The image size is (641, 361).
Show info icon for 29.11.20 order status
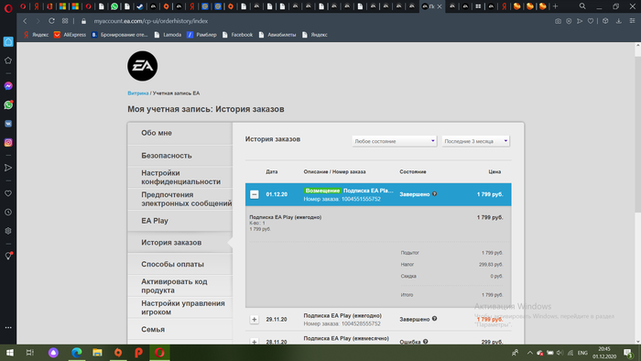[x=435, y=319]
